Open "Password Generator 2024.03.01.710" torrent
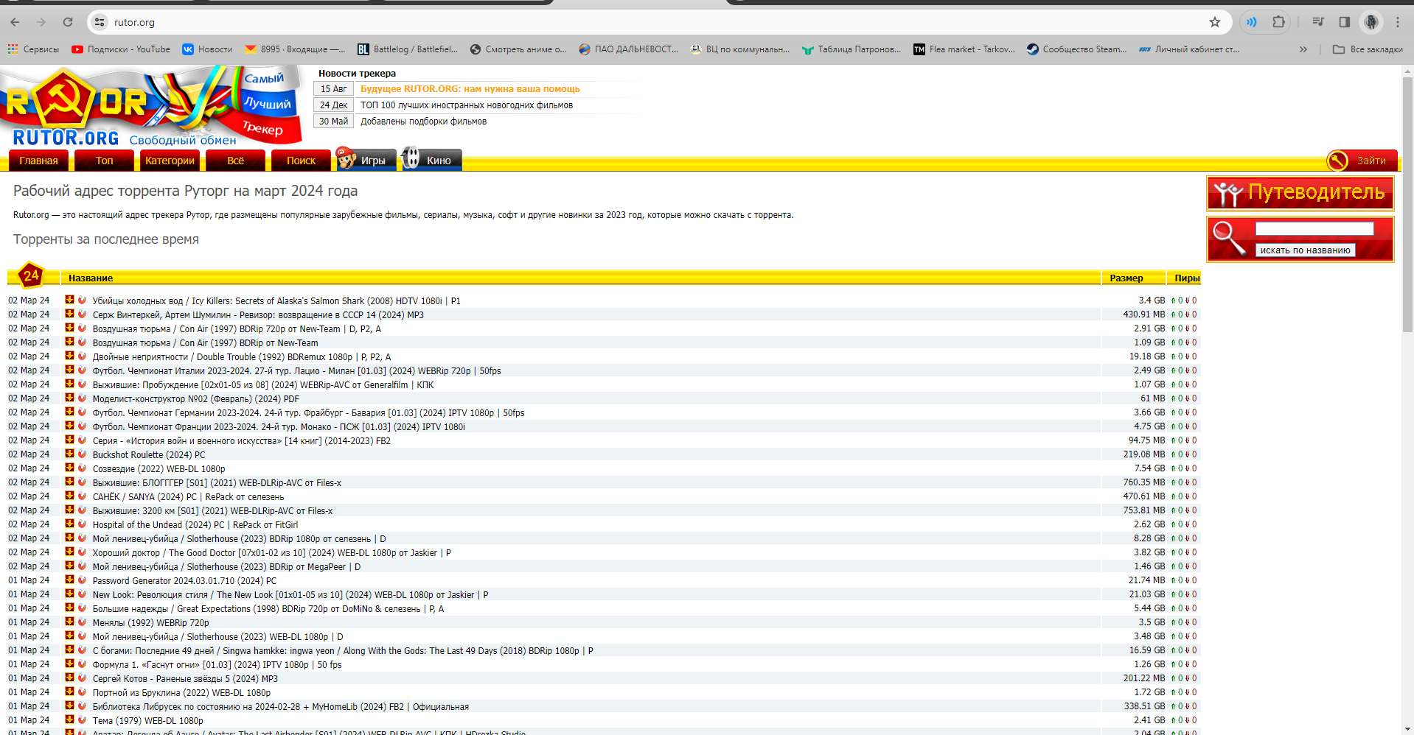Viewport: 1414px width, 735px height. coord(185,581)
